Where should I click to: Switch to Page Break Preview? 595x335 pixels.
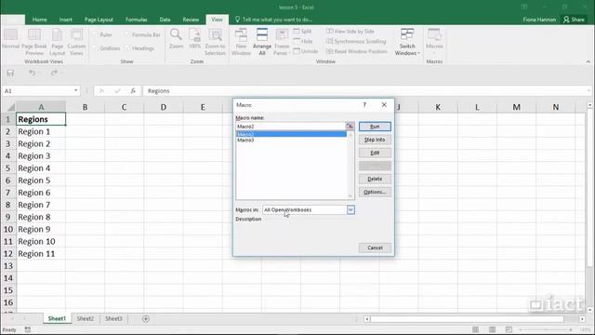[34, 42]
